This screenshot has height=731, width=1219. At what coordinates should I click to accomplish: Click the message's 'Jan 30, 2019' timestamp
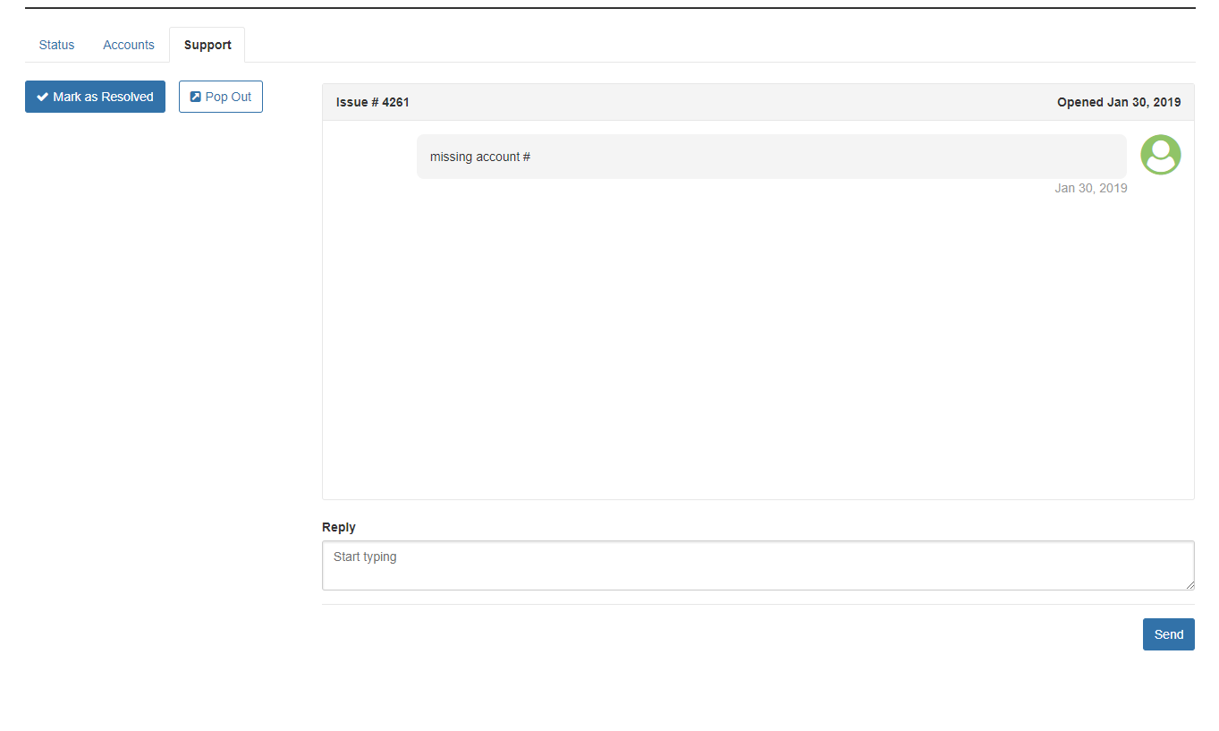pyautogui.click(x=1091, y=188)
